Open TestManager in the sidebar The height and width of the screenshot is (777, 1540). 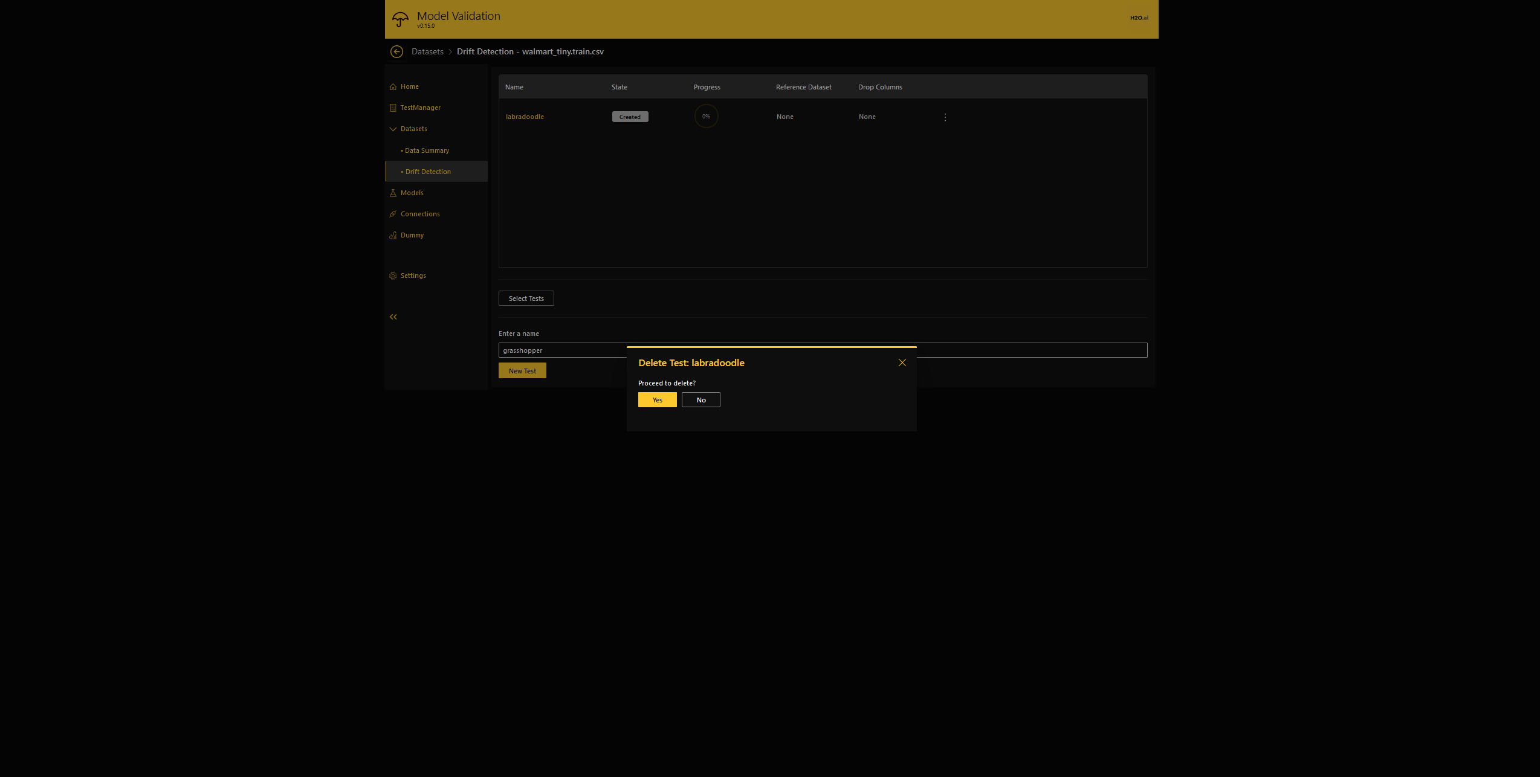(420, 108)
